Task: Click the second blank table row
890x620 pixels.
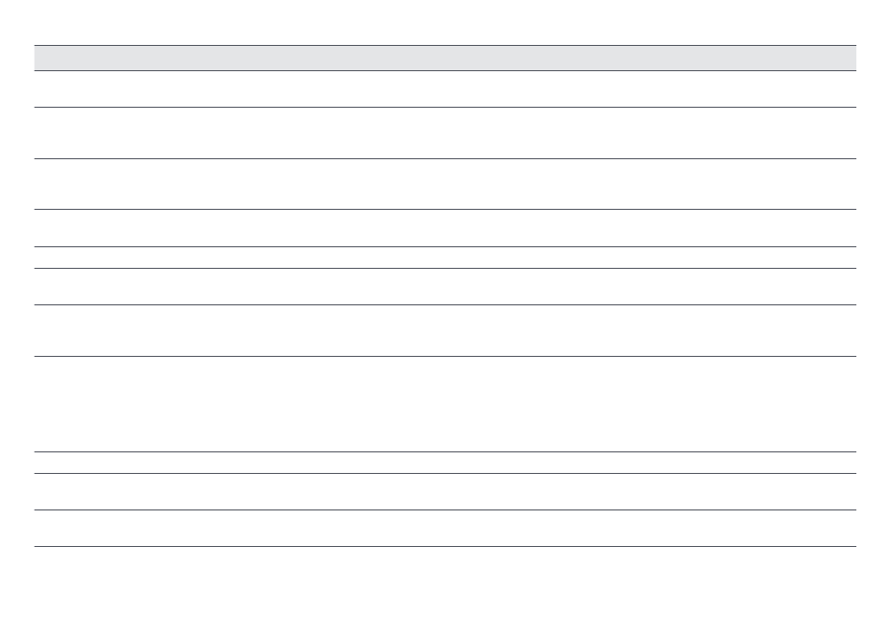Action: [x=445, y=133]
